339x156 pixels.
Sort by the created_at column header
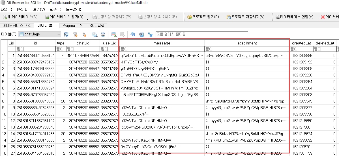[301, 43]
